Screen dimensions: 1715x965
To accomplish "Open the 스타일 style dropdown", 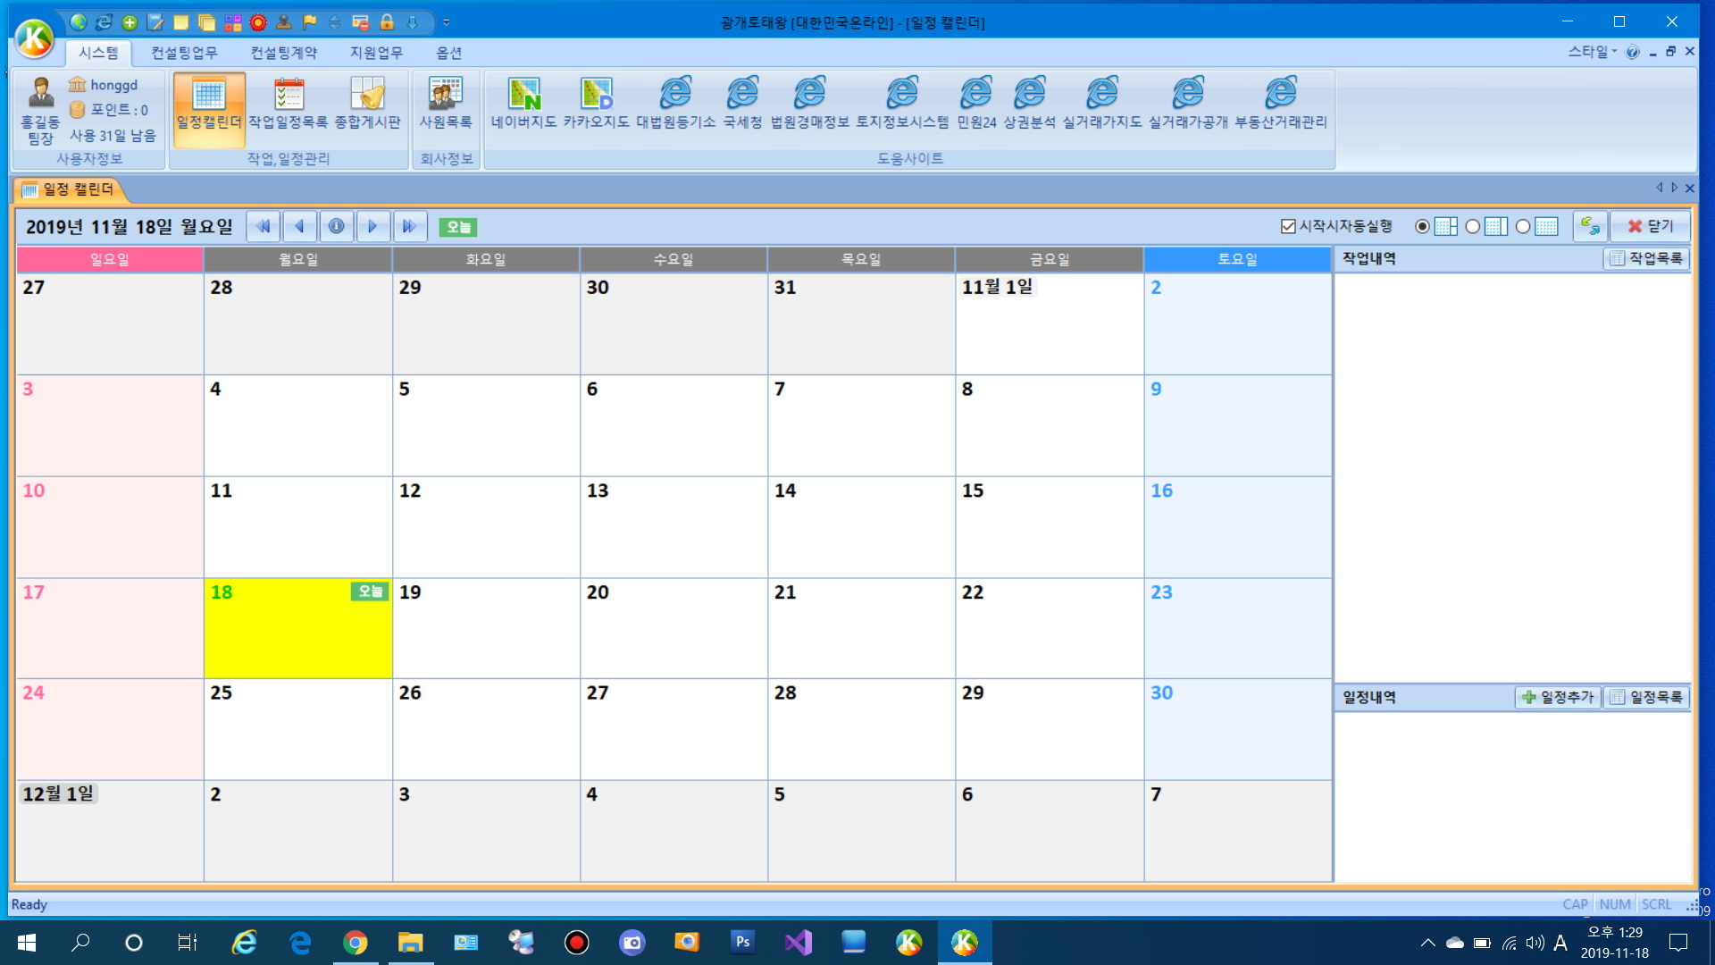I will click(x=1592, y=52).
